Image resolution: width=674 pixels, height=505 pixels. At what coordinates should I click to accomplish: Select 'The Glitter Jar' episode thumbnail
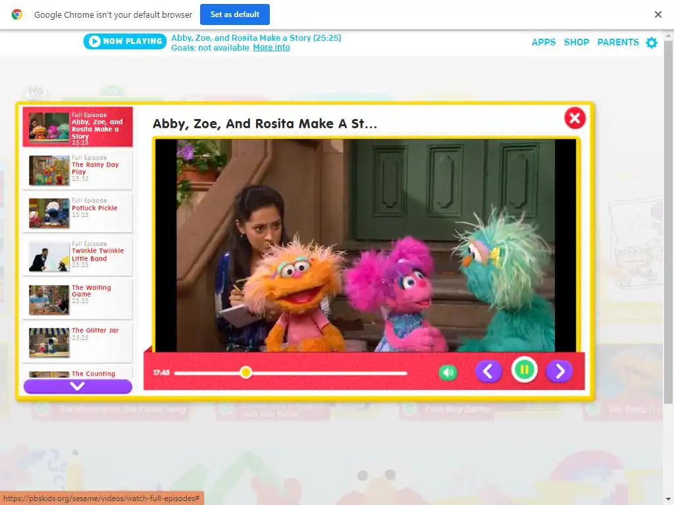click(49, 342)
